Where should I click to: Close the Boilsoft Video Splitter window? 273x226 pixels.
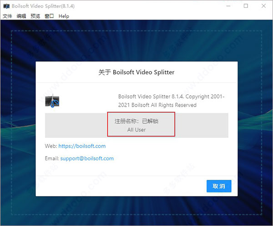tap(263, 6)
